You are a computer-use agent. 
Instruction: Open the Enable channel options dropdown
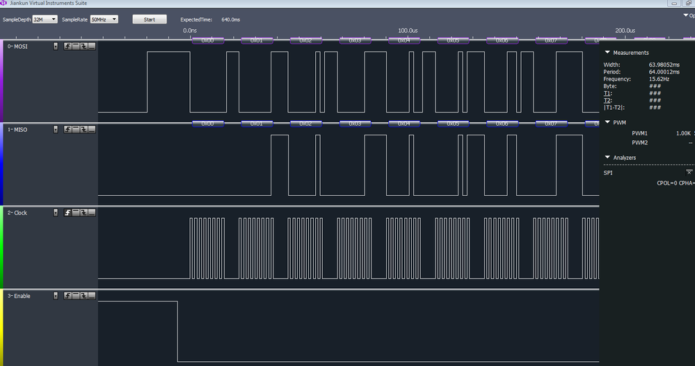coord(56,296)
